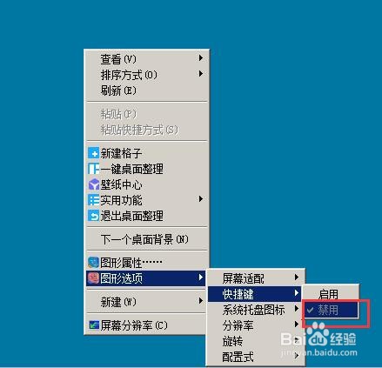Click the 图形选项 menu entry
The height and width of the screenshot is (368, 382).
point(146,278)
